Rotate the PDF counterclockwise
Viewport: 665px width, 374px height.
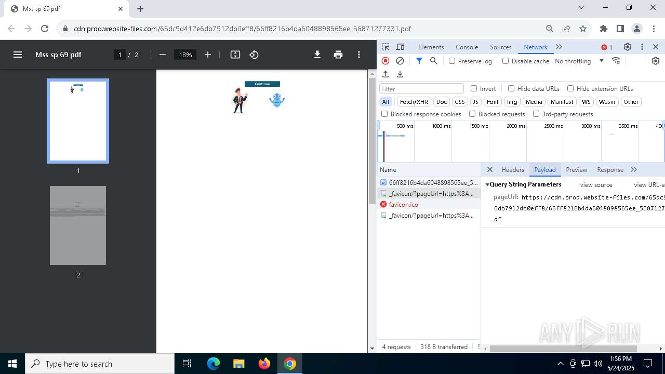coord(254,55)
